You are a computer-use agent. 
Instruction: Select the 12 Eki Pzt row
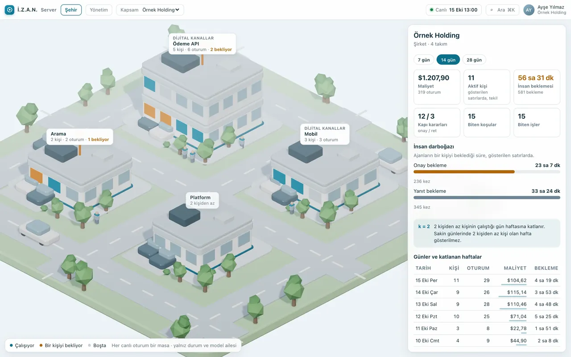tap(487, 316)
